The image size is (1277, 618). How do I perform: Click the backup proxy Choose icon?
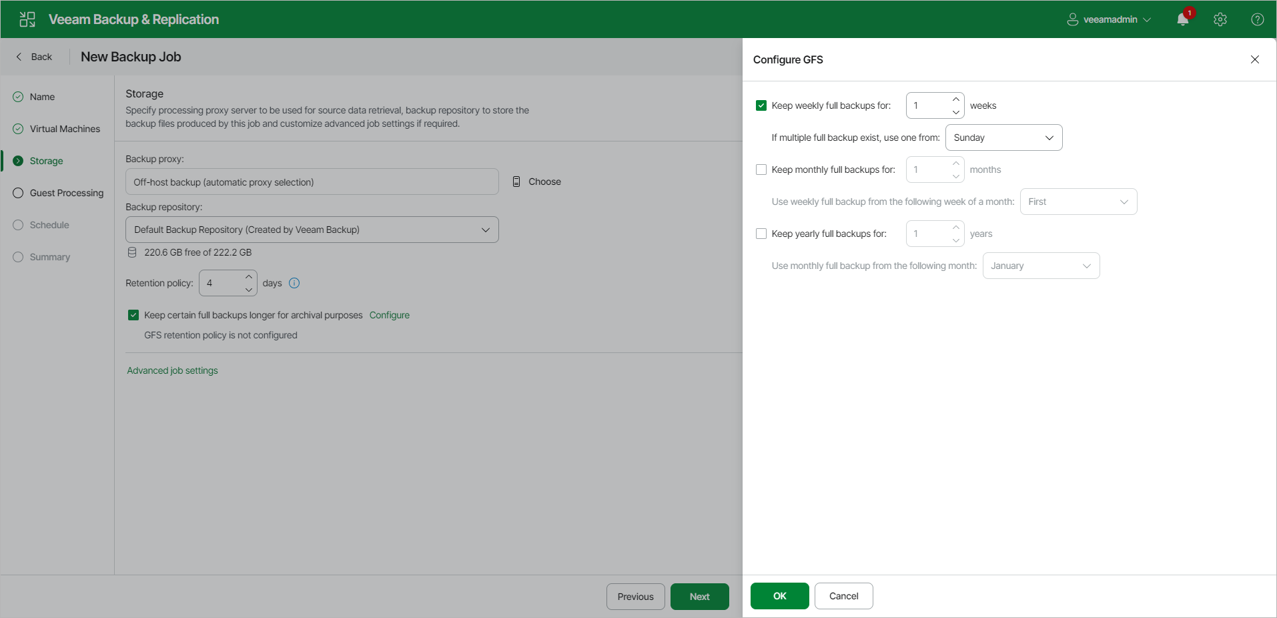(516, 182)
